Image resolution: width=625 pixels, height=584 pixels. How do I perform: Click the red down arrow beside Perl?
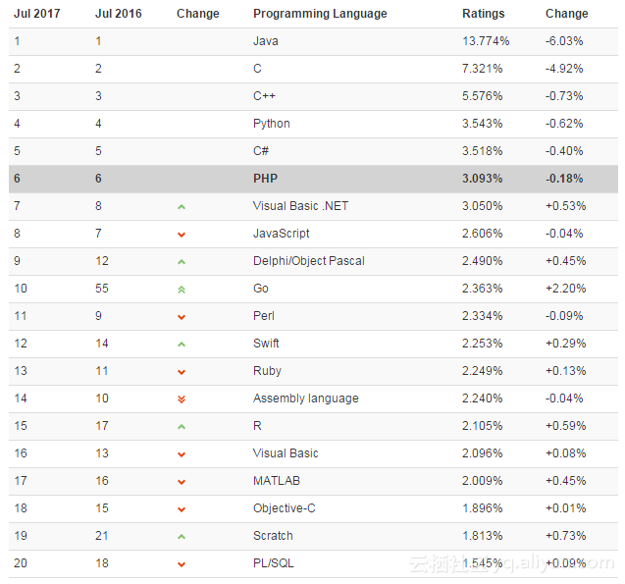tap(182, 317)
